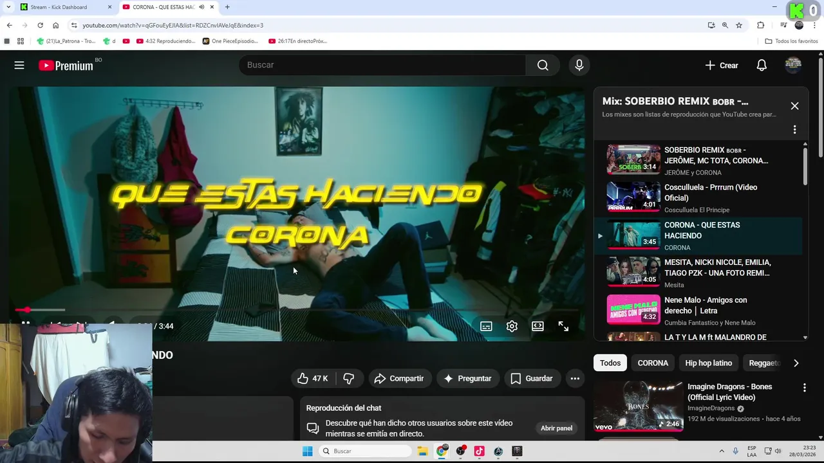This screenshot has height=463, width=824.
Task: Open Windows Start menu
Action: coord(307,451)
